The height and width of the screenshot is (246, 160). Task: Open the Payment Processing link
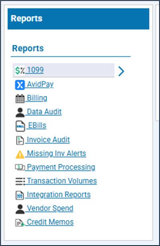coord(61,167)
